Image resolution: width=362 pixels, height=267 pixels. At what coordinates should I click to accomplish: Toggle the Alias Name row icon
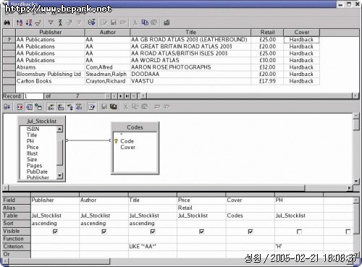[70, 106]
